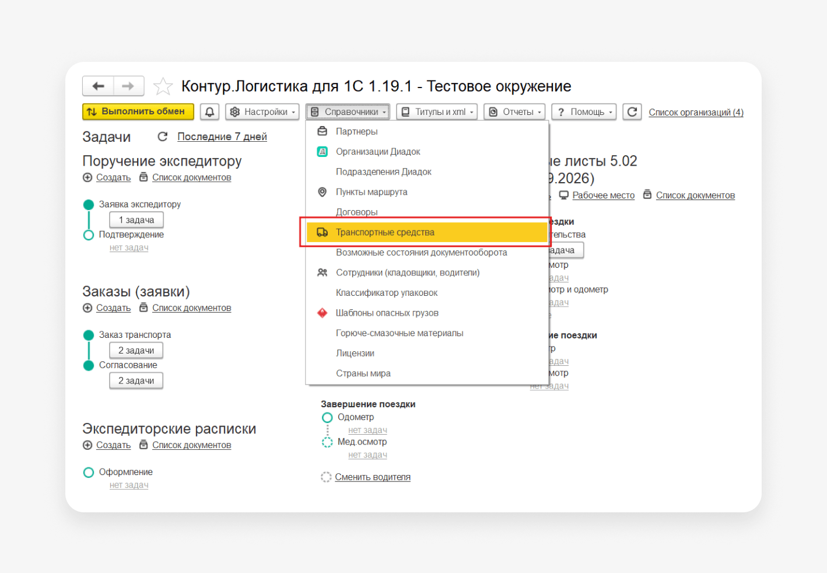The width and height of the screenshot is (827, 573).
Task: Open the Рабочее место link
Action: coord(604,195)
